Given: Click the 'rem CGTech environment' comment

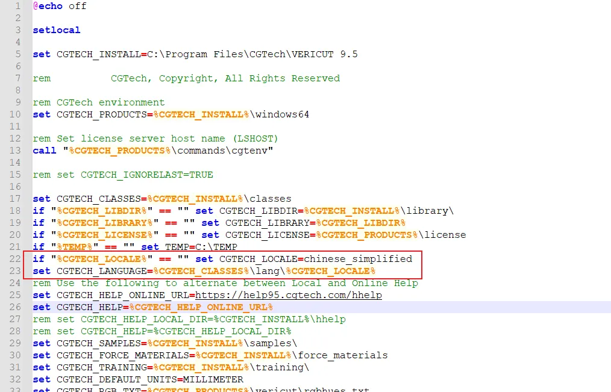Looking at the screenshot, I should [99, 102].
